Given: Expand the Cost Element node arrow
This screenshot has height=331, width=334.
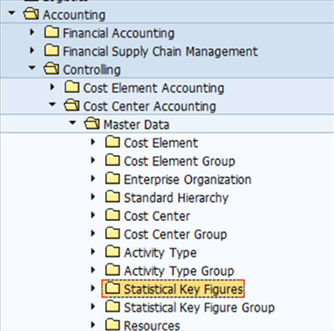Looking at the screenshot, I should click(93, 142).
